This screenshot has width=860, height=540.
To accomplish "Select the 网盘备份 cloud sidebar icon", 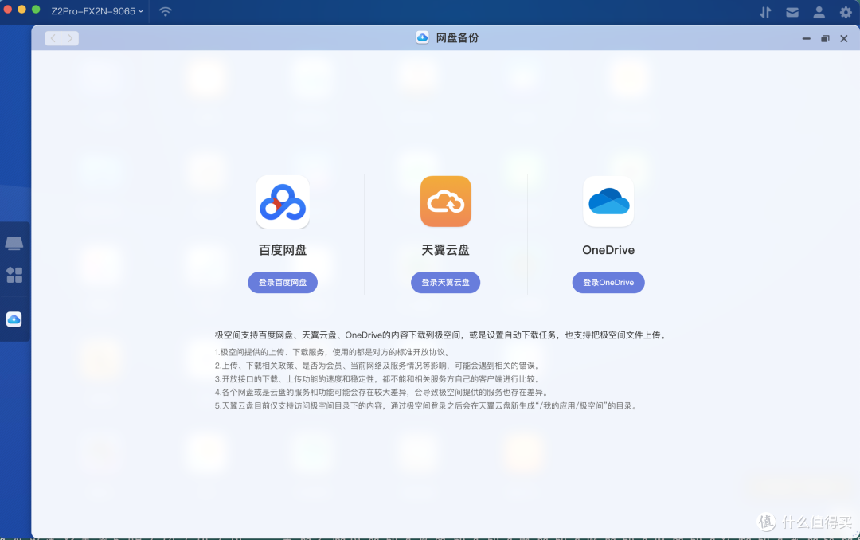I will pos(14,319).
